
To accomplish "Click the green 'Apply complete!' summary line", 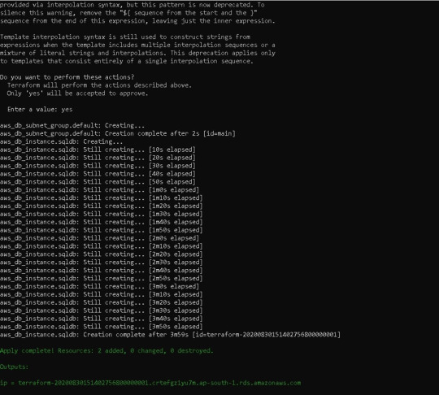I will point(106,350).
